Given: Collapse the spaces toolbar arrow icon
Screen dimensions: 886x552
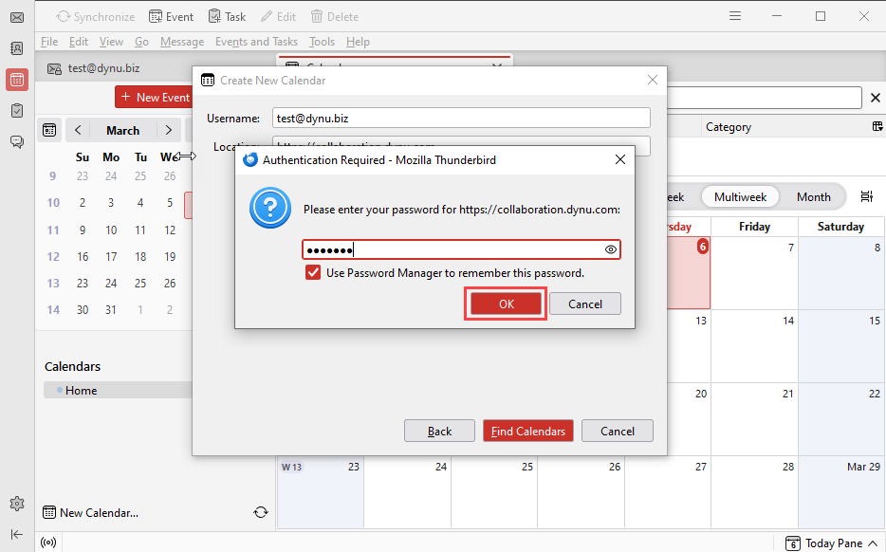Looking at the screenshot, I should point(17,534).
